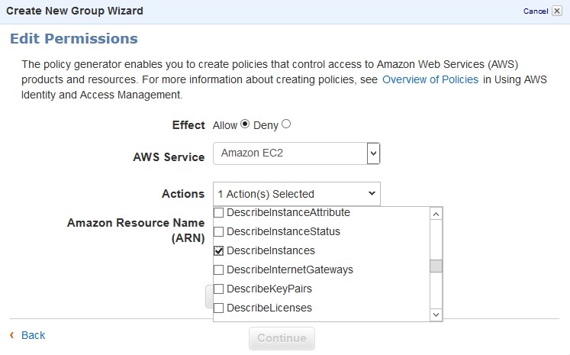Open the Overview of Policies link
This screenshot has height=355, width=570.
click(x=430, y=79)
